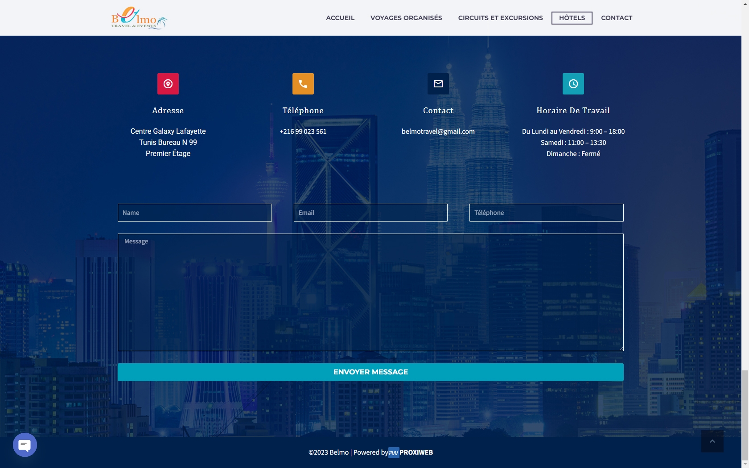Screen dimensions: 749x468
Task: Click the belmotravel@gmail.com email
Action: pyautogui.click(x=438, y=131)
